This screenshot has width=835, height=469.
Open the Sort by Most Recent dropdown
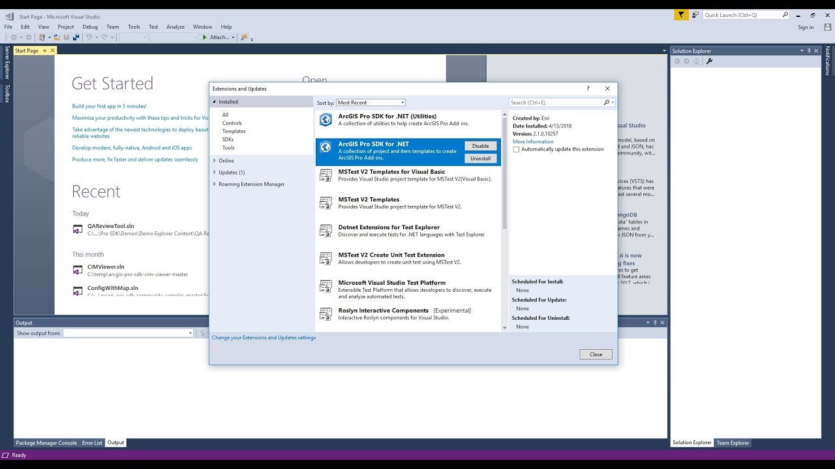pos(371,102)
